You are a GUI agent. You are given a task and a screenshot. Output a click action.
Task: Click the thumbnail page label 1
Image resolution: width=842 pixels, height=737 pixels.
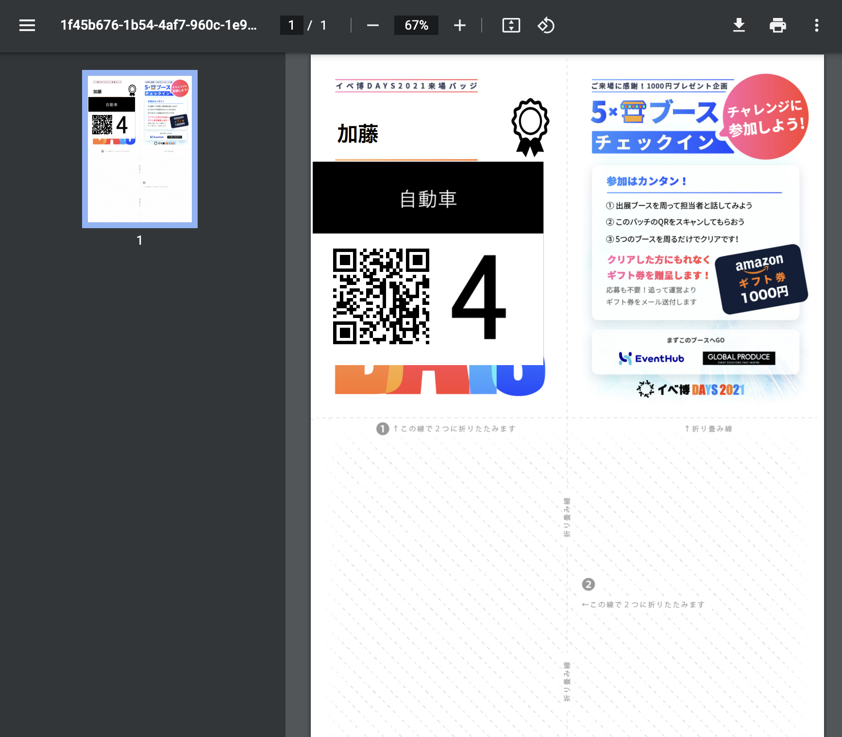(139, 240)
